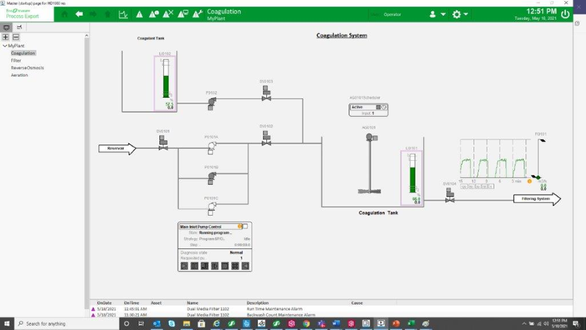The image size is (586, 330).
Task: Click the Search for anything taskbar box
Action: click(x=67, y=323)
